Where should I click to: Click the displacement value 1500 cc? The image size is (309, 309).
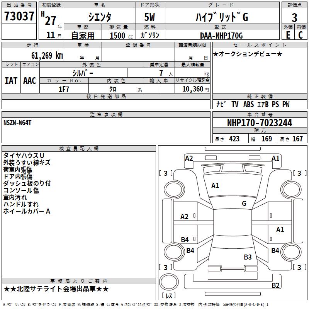(x=121, y=36)
